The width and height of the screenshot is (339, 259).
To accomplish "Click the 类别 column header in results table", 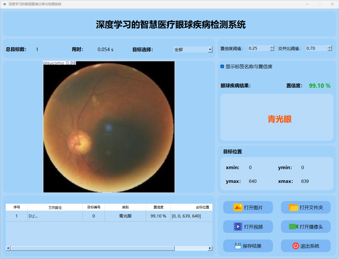I will [x=125, y=207].
